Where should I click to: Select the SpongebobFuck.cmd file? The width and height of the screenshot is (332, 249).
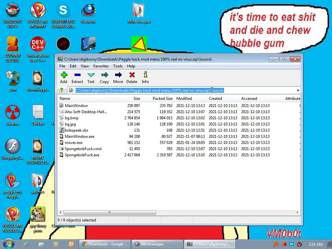pyautogui.click(x=179, y=148)
